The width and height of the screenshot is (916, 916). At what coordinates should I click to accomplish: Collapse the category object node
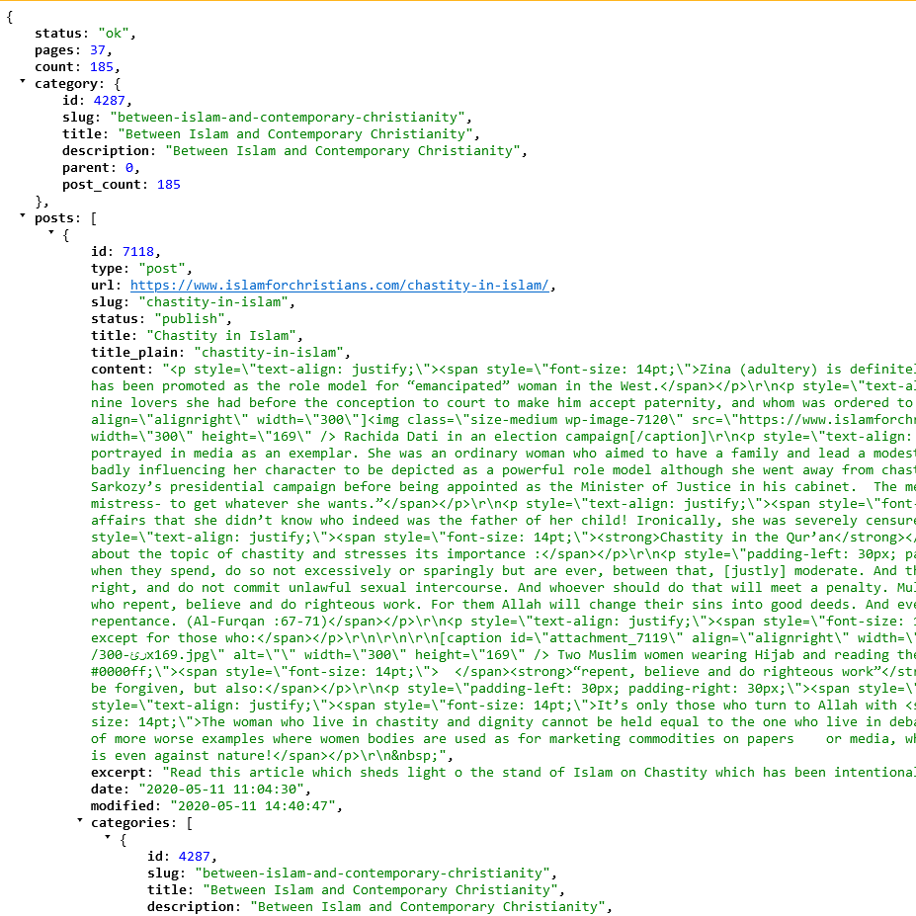22,81
